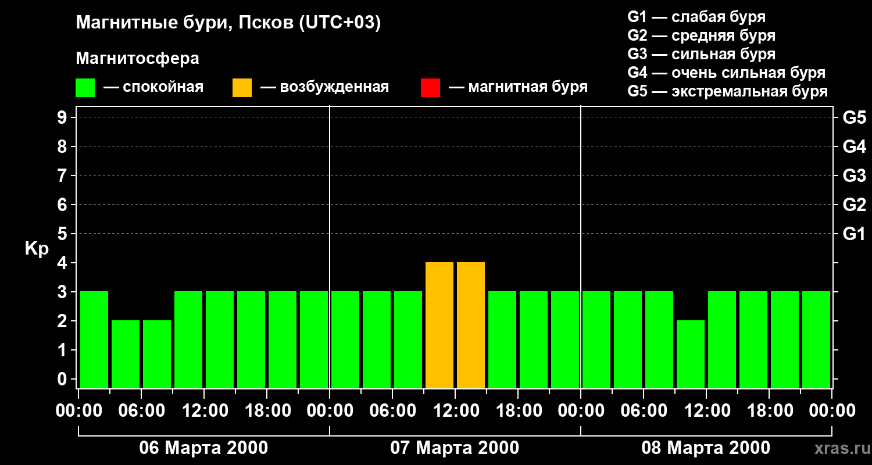Screen dimensions: 872x465
Task: Click the 'G5 — экстремальная буря' legend line
Action: click(727, 91)
